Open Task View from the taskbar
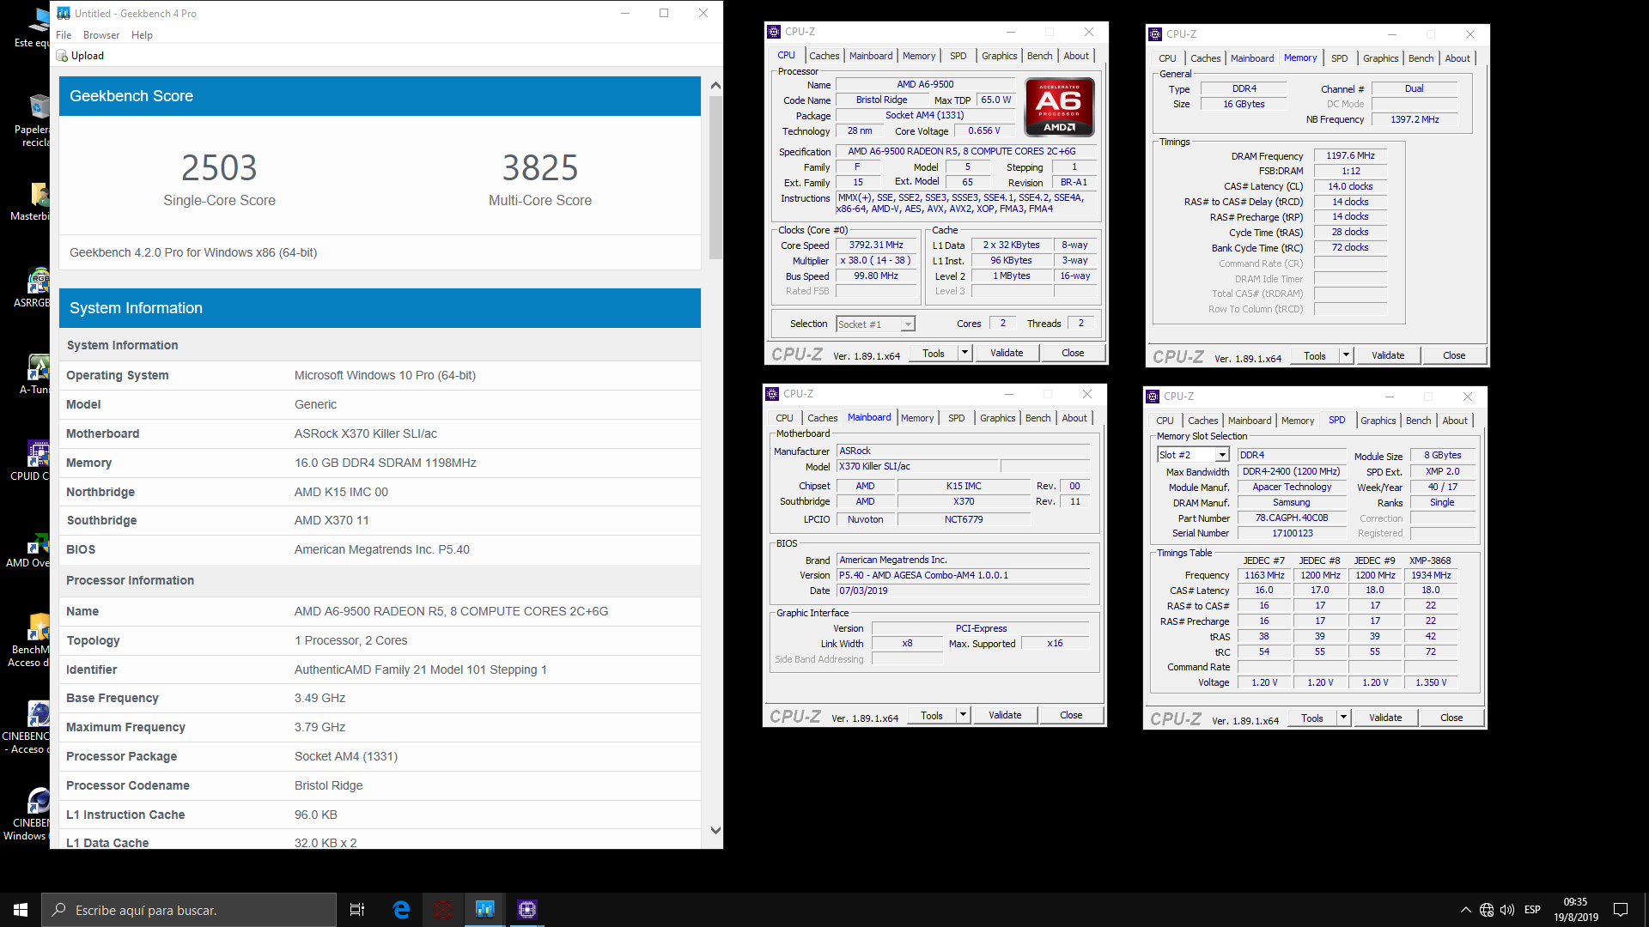1649x927 pixels. (x=357, y=910)
